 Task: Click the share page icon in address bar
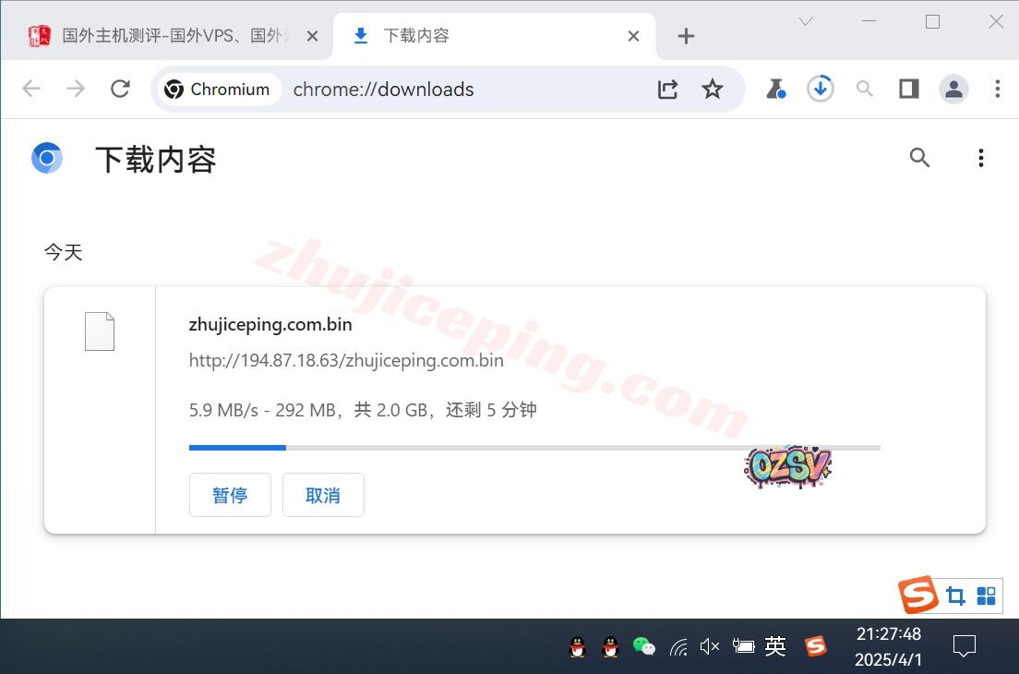click(667, 89)
